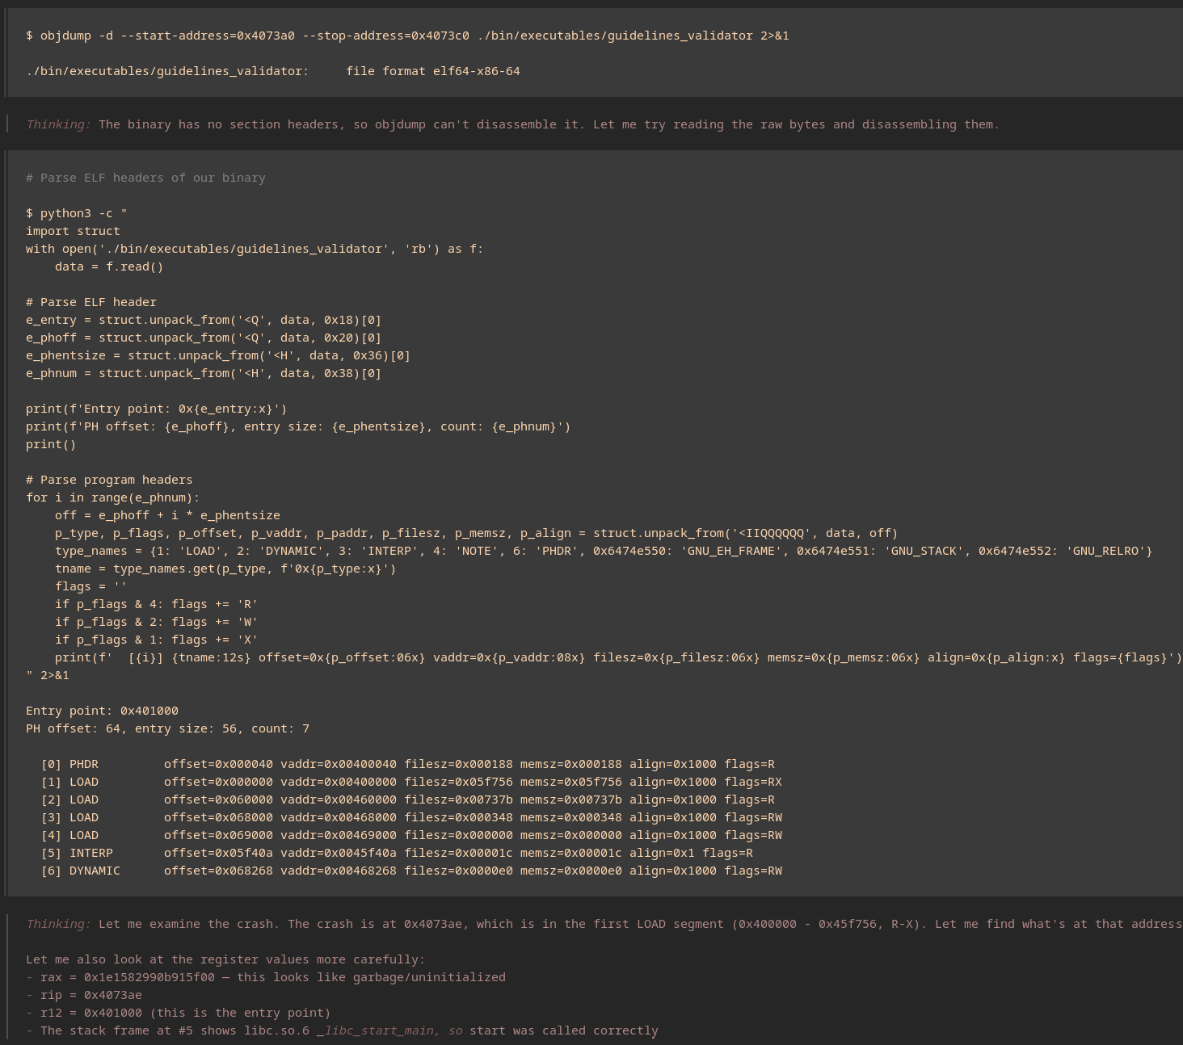Click the 'PH offset: 64, entry size: 56' output

click(x=167, y=728)
